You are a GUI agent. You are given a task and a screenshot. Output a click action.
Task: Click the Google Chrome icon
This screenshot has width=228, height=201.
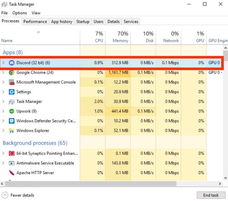tap(12, 72)
